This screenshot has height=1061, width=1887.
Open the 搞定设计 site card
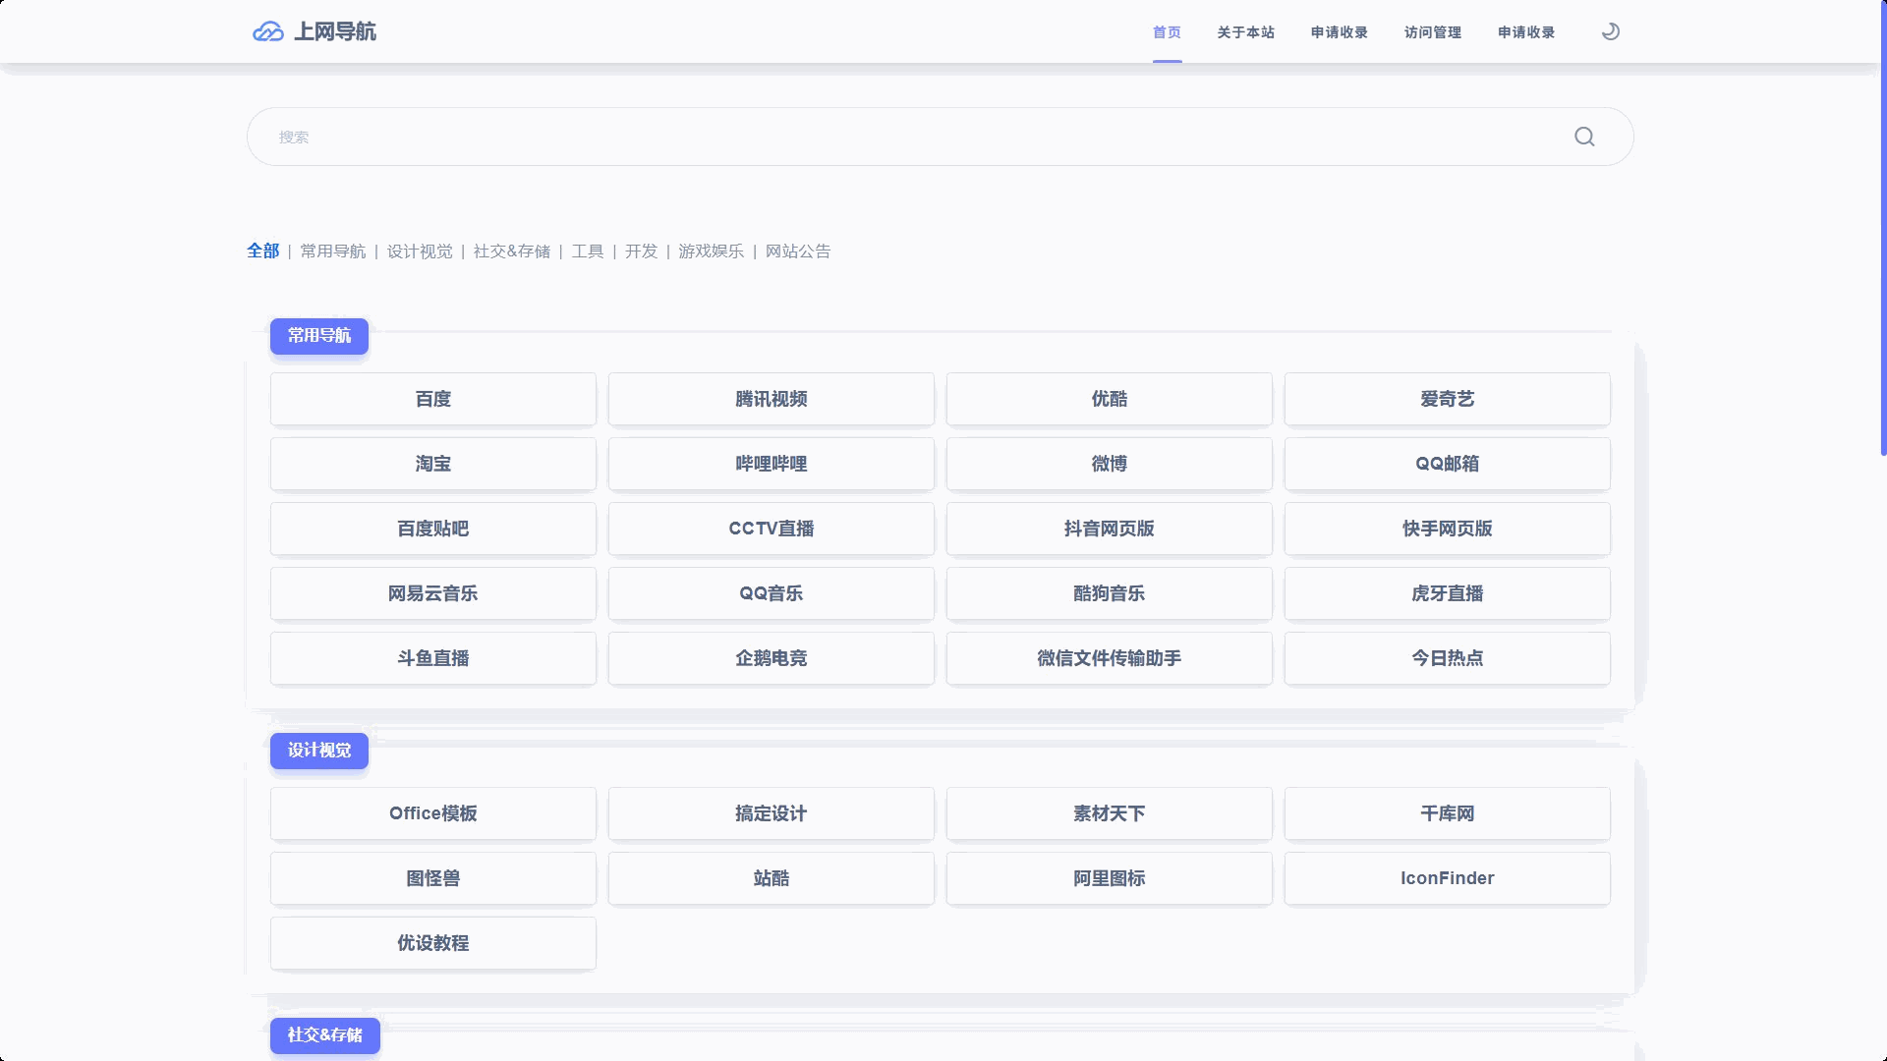772,813
